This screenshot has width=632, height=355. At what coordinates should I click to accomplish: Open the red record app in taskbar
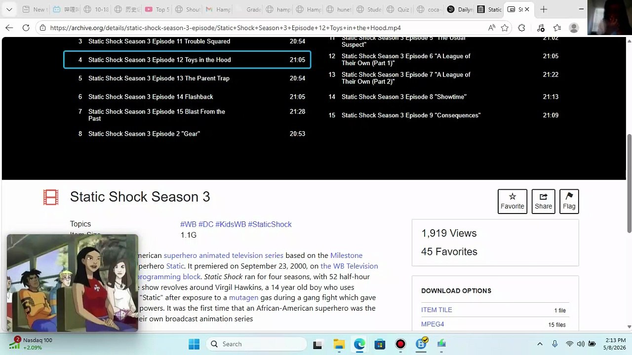click(x=400, y=344)
